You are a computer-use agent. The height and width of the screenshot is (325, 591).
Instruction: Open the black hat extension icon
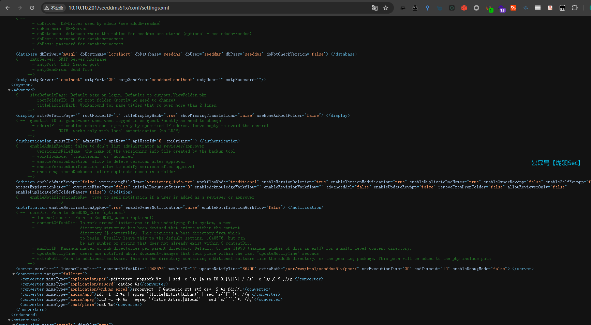[x=403, y=8]
